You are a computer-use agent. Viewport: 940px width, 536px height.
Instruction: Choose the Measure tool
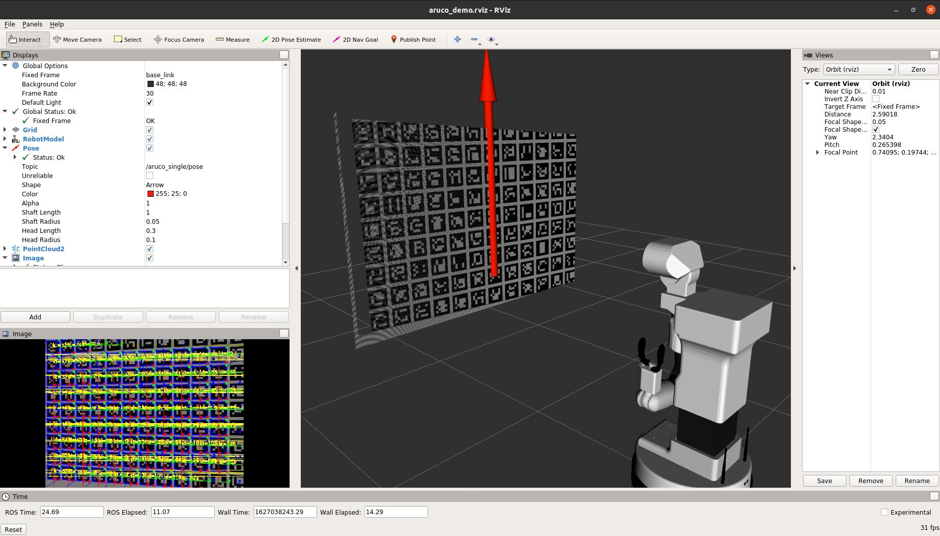coord(233,39)
